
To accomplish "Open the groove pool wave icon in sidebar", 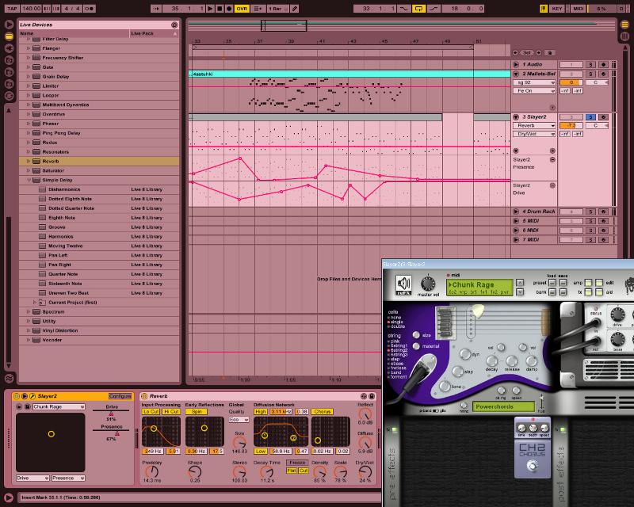I will (9, 379).
